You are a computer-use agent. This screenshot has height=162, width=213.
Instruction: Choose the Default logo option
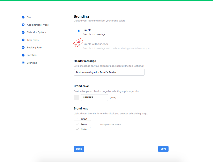(x=82, y=119)
